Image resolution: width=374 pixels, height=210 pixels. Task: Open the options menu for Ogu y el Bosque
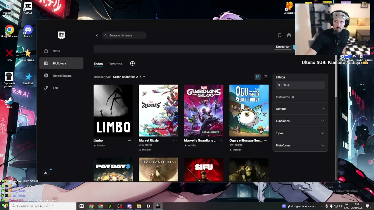[265, 141]
